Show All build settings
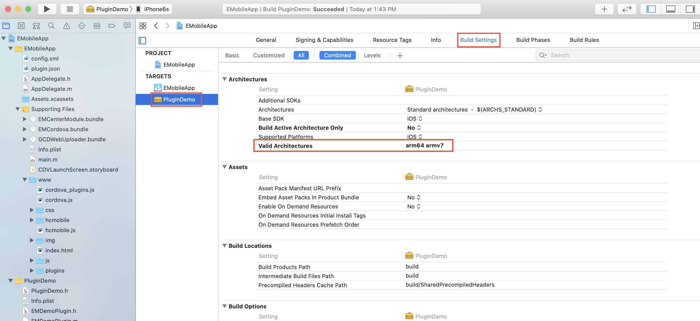 point(301,56)
